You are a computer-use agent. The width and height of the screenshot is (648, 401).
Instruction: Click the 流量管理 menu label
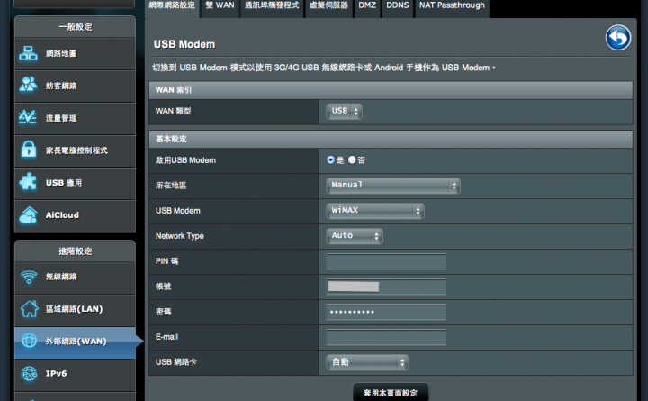(61, 118)
